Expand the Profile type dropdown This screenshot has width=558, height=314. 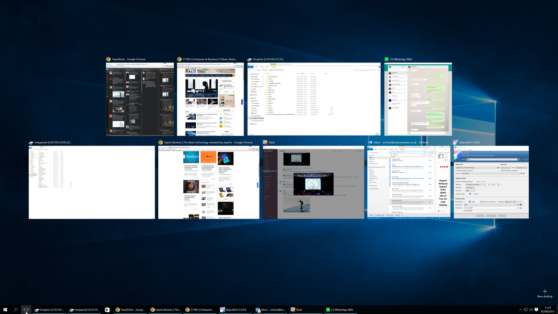pos(520,202)
